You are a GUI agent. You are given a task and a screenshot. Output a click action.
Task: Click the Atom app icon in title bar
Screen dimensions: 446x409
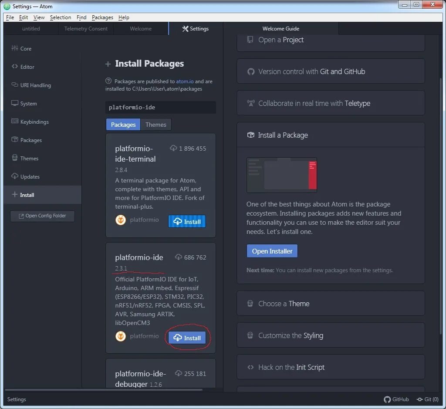point(7,6)
